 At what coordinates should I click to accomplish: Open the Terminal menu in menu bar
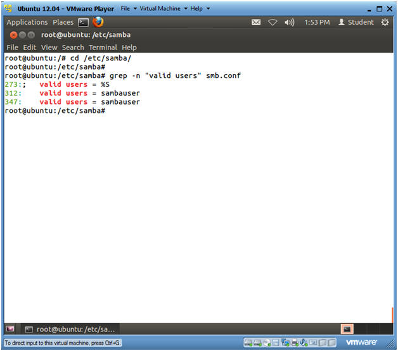[x=103, y=48]
